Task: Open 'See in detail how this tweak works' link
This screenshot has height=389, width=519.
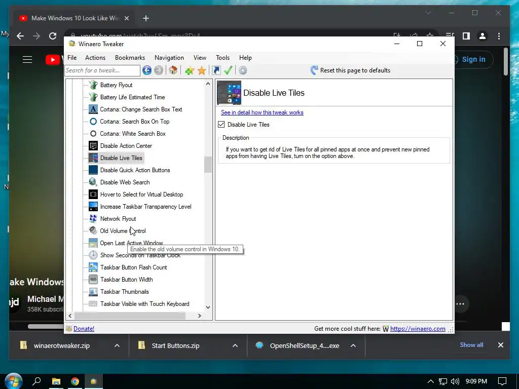Action: click(x=262, y=112)
